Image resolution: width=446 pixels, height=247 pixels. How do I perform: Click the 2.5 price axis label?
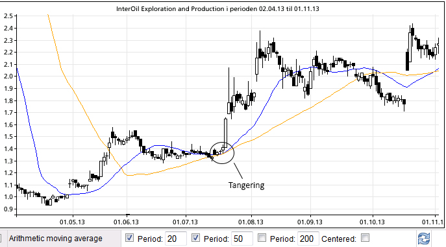point(8,16)
